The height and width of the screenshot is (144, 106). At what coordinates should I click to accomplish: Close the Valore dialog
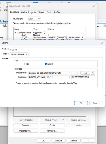coord(102,43)
